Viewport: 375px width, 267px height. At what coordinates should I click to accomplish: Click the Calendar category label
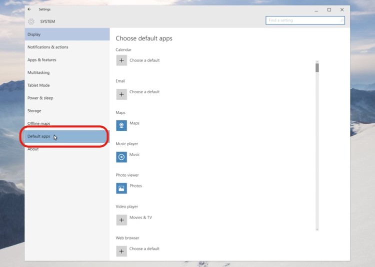tap(123, 49)
